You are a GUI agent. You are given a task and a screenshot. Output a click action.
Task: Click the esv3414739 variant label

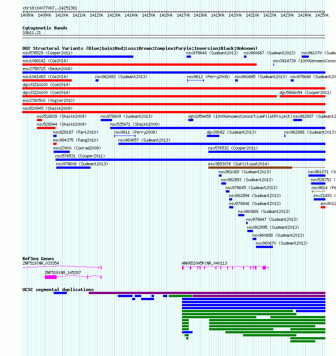point(304,61)
